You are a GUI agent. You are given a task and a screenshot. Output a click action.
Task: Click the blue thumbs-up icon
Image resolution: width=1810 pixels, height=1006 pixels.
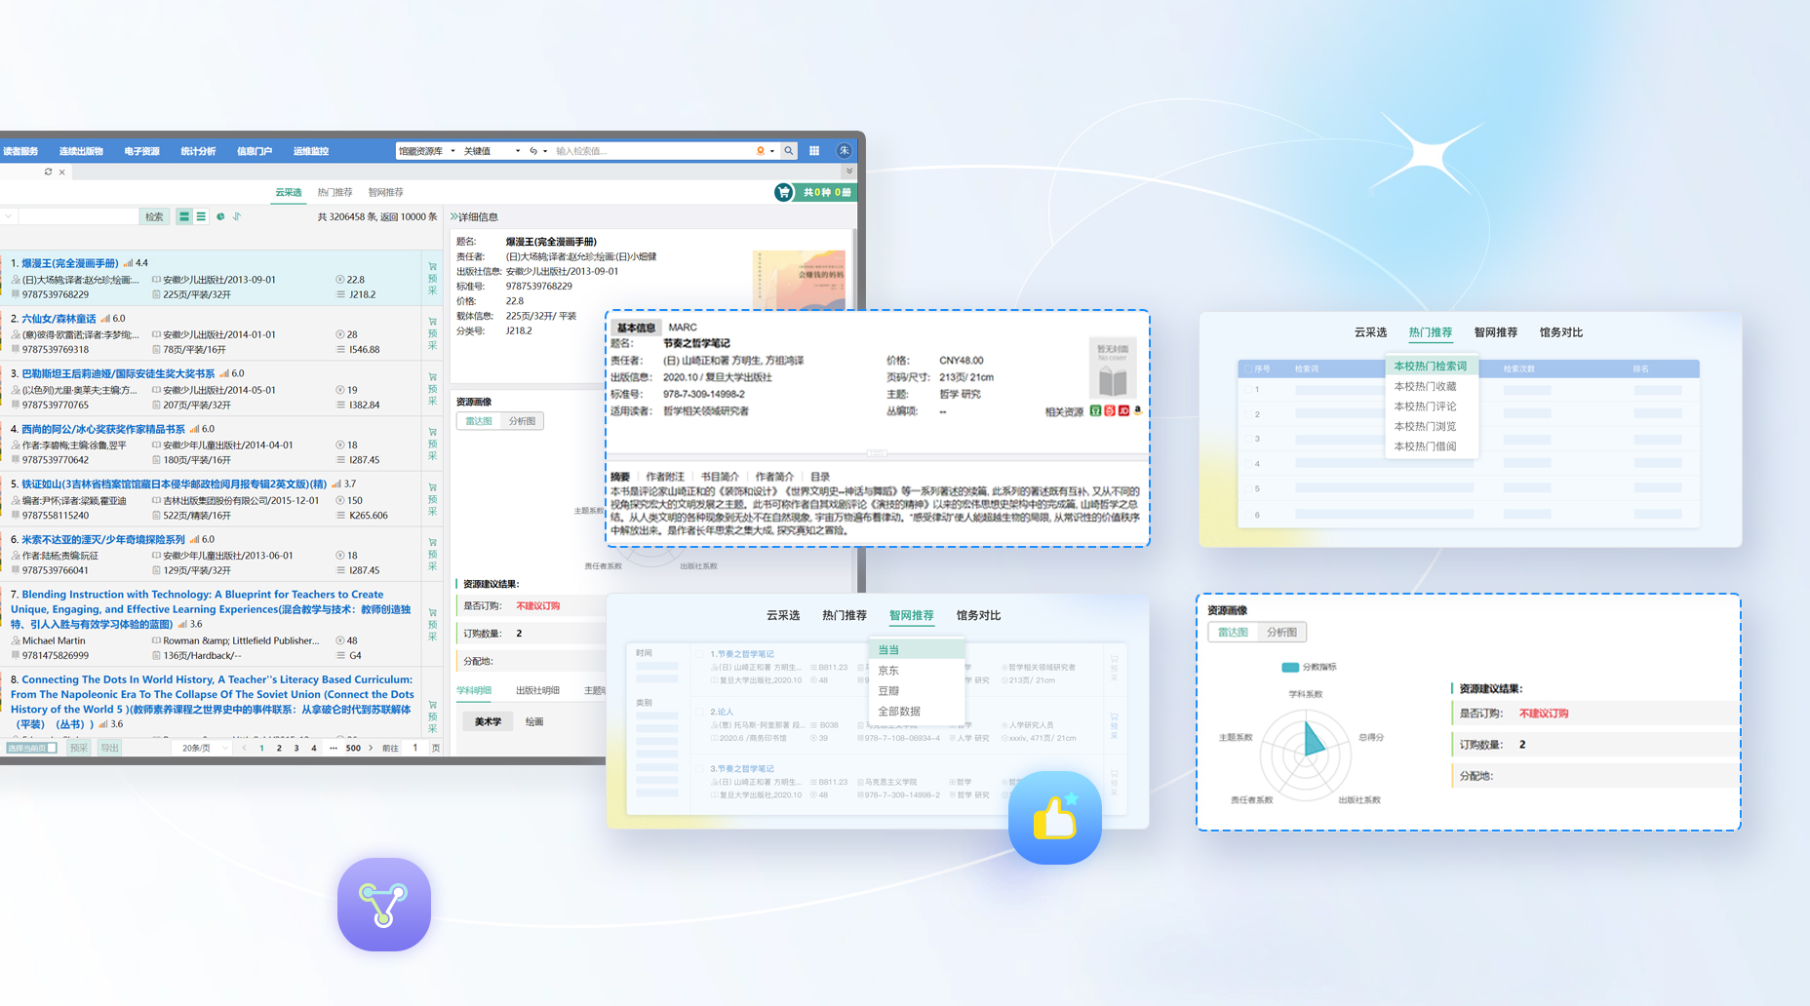point(1054,817)
